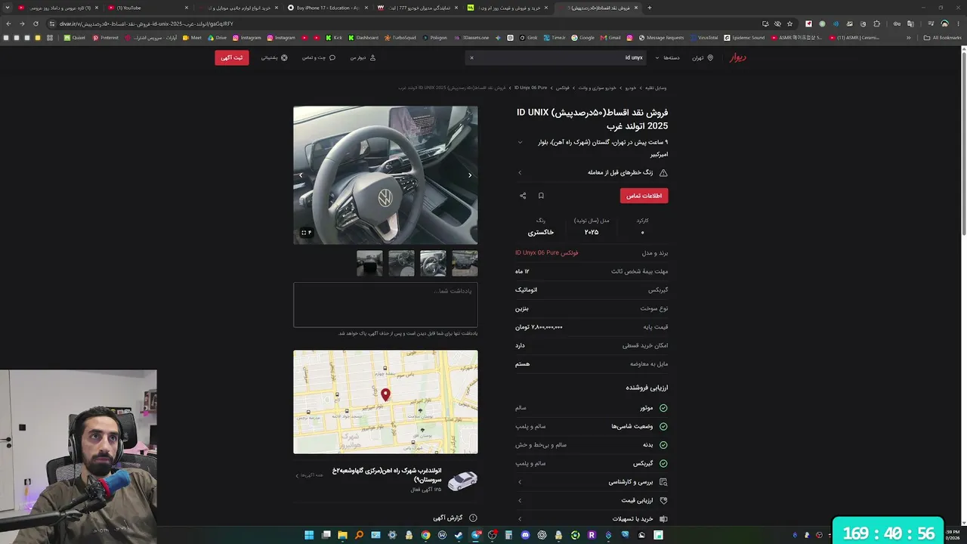Click the report ad (گزارش آگهی) label

[449, 518]
